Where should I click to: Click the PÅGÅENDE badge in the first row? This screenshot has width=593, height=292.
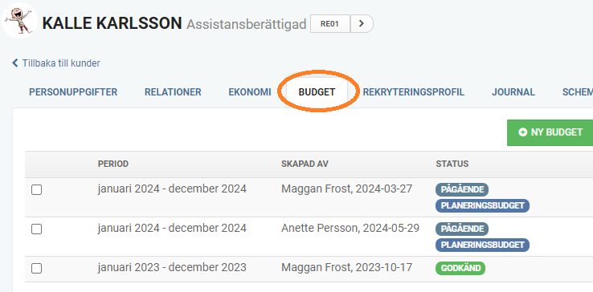tap(462, 189)
